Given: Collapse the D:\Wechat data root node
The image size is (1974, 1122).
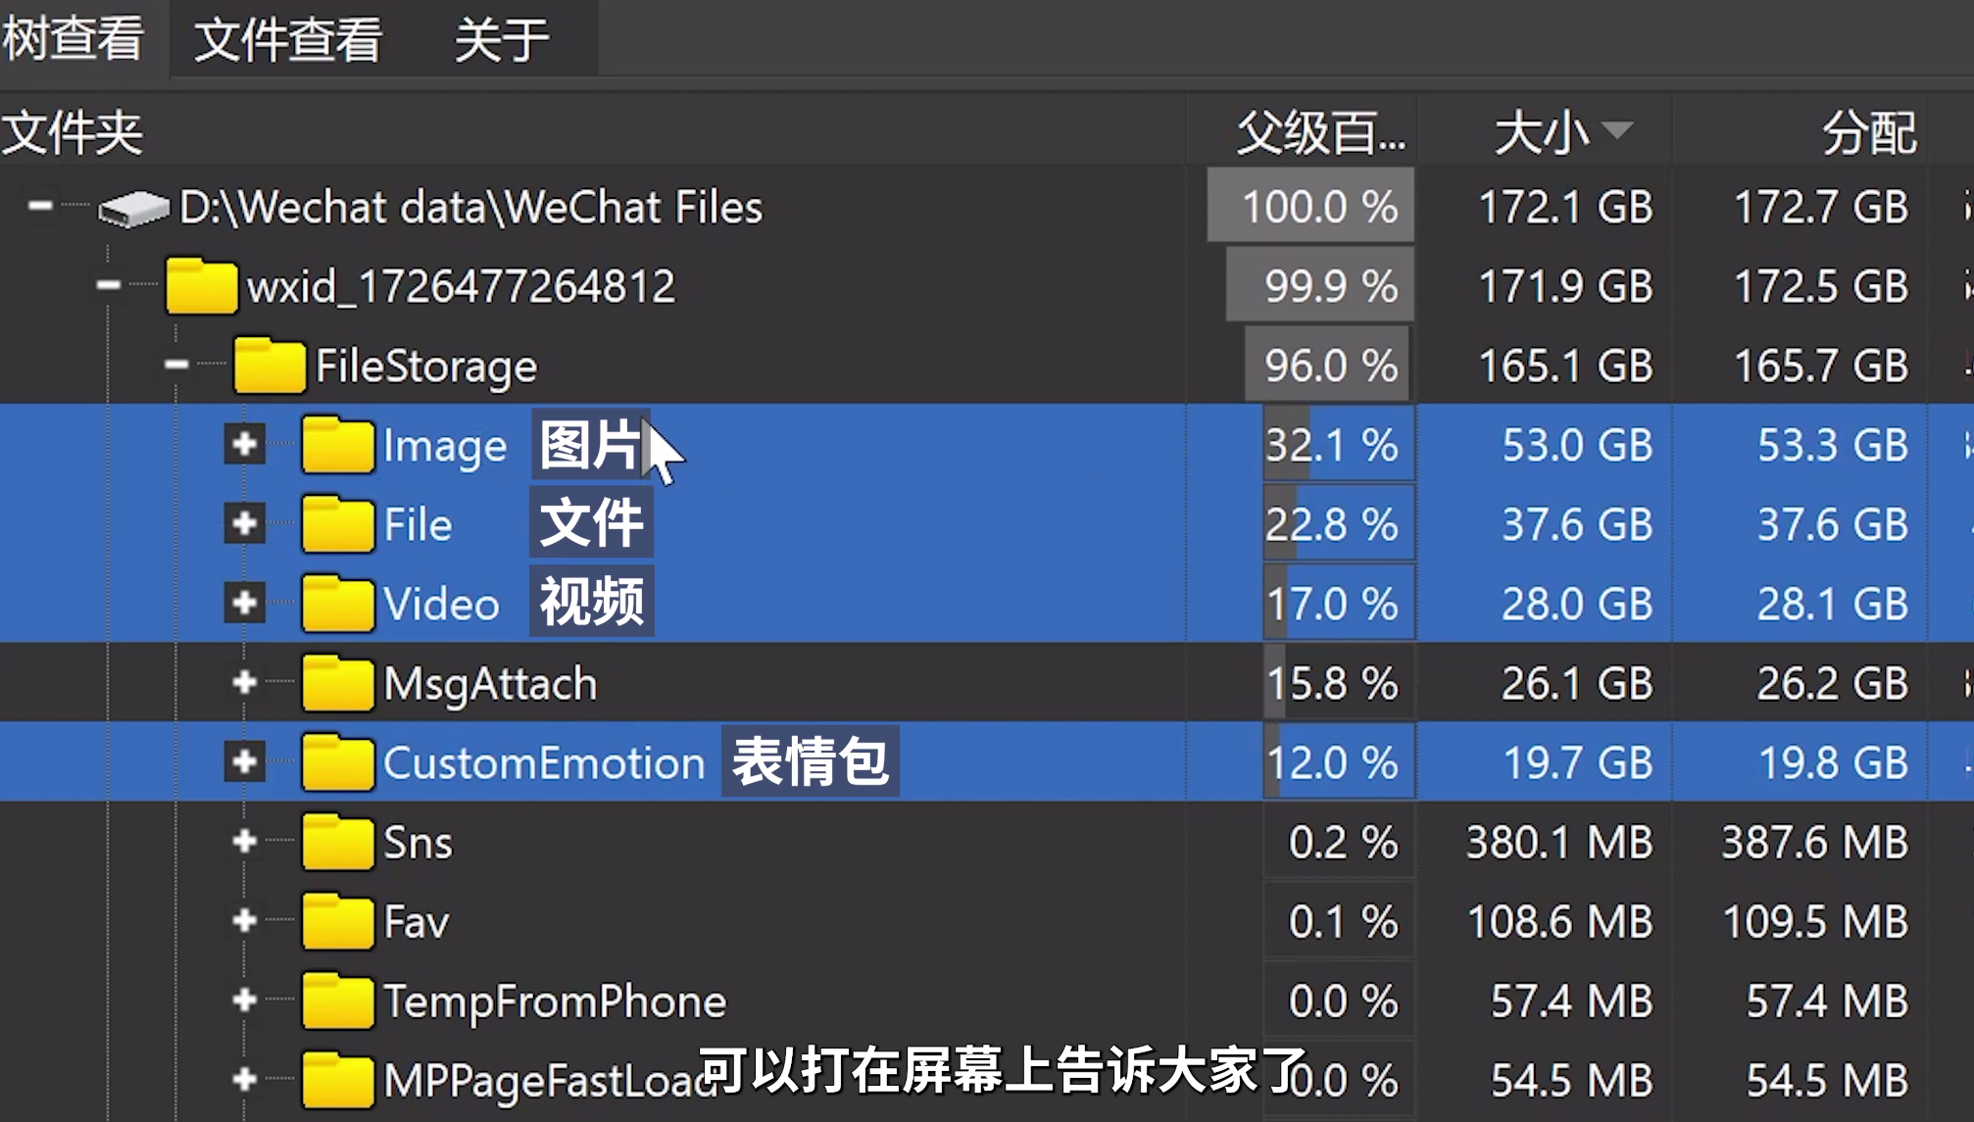Looking at the screenshot, I should (x=40, y=206).
